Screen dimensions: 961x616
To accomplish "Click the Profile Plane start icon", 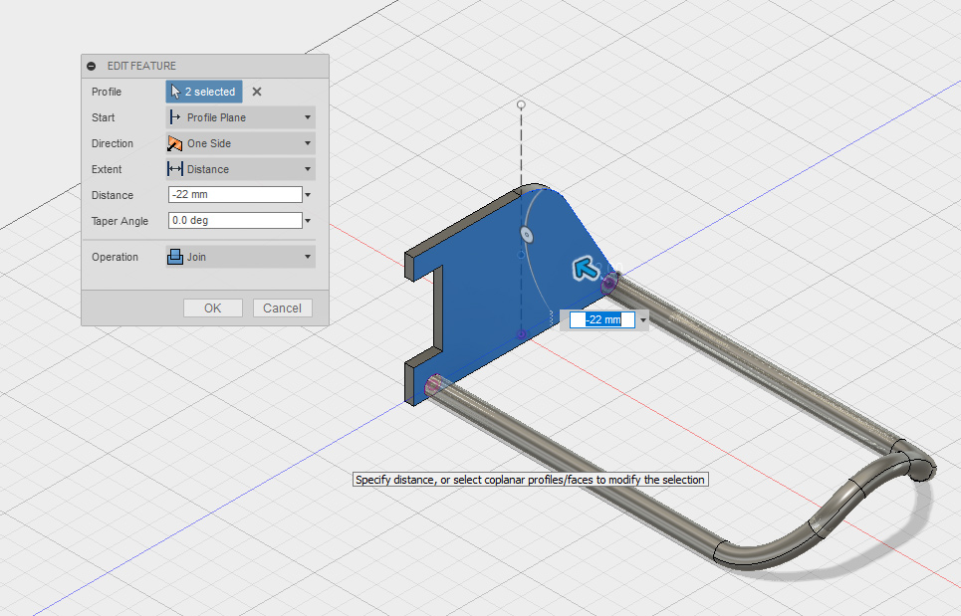I will coord(175,117).
